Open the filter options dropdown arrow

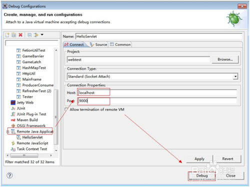pyautogui.click(x=42, y=34)
